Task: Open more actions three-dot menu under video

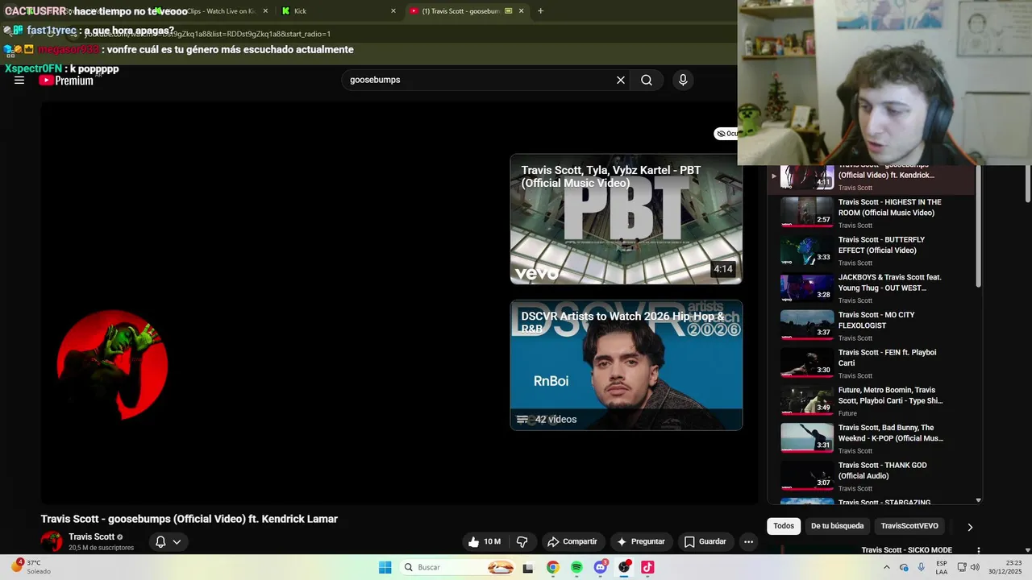Action: click(x=748, y=541)
